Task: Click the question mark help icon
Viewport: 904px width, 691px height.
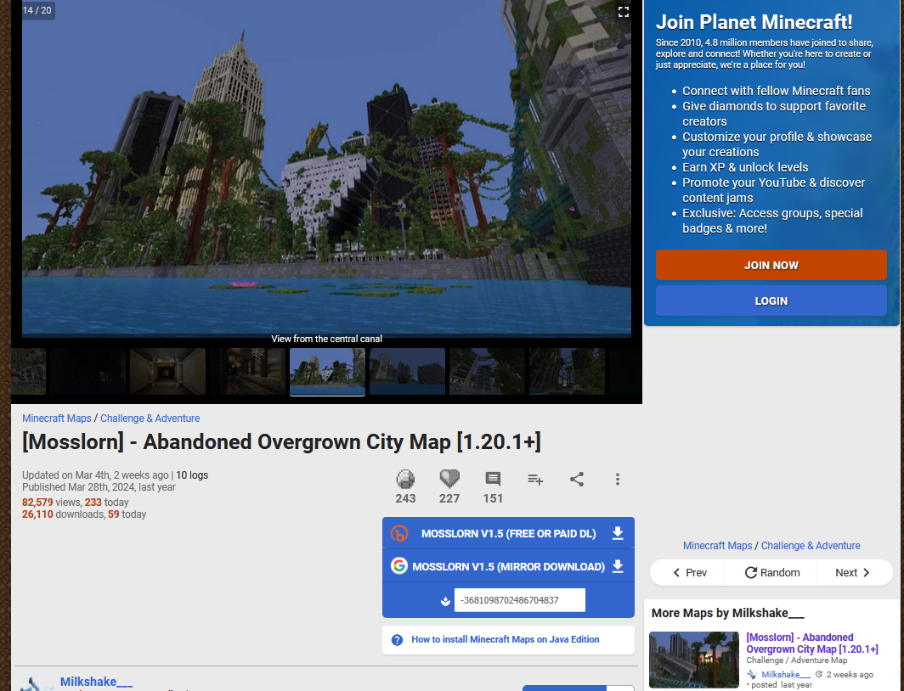Action: tap(398, 640)
